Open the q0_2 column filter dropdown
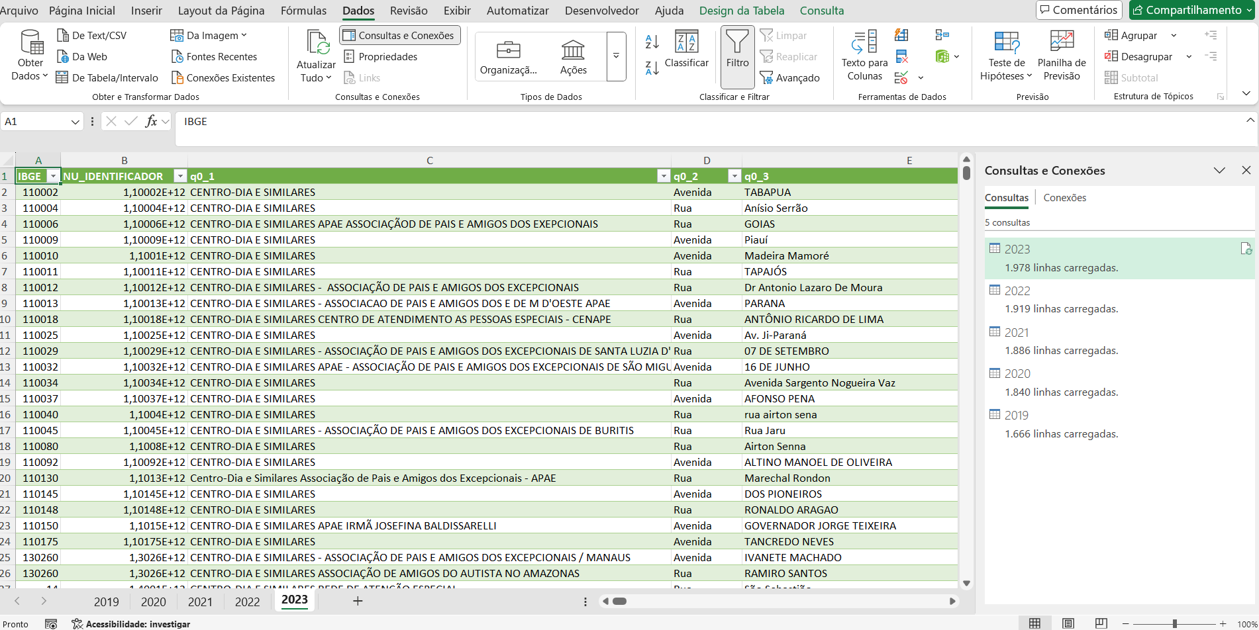Screen dimensions: 1259x630 pos(734,176)
